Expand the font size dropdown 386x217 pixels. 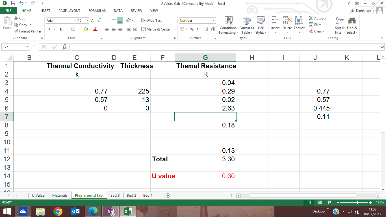[x=87, y=21]
